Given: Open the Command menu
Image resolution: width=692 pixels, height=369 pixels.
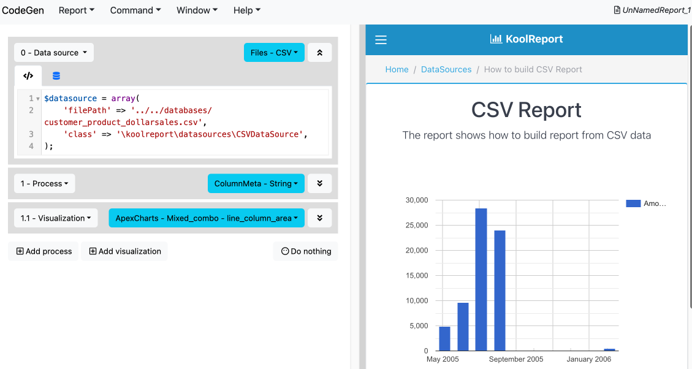Looking at the screenshot, I should (x=135, y=10).
